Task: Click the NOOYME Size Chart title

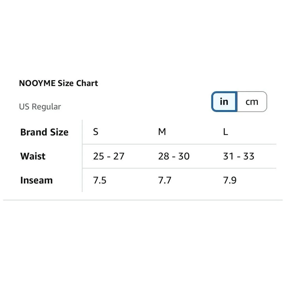Action: coord(58,83)
